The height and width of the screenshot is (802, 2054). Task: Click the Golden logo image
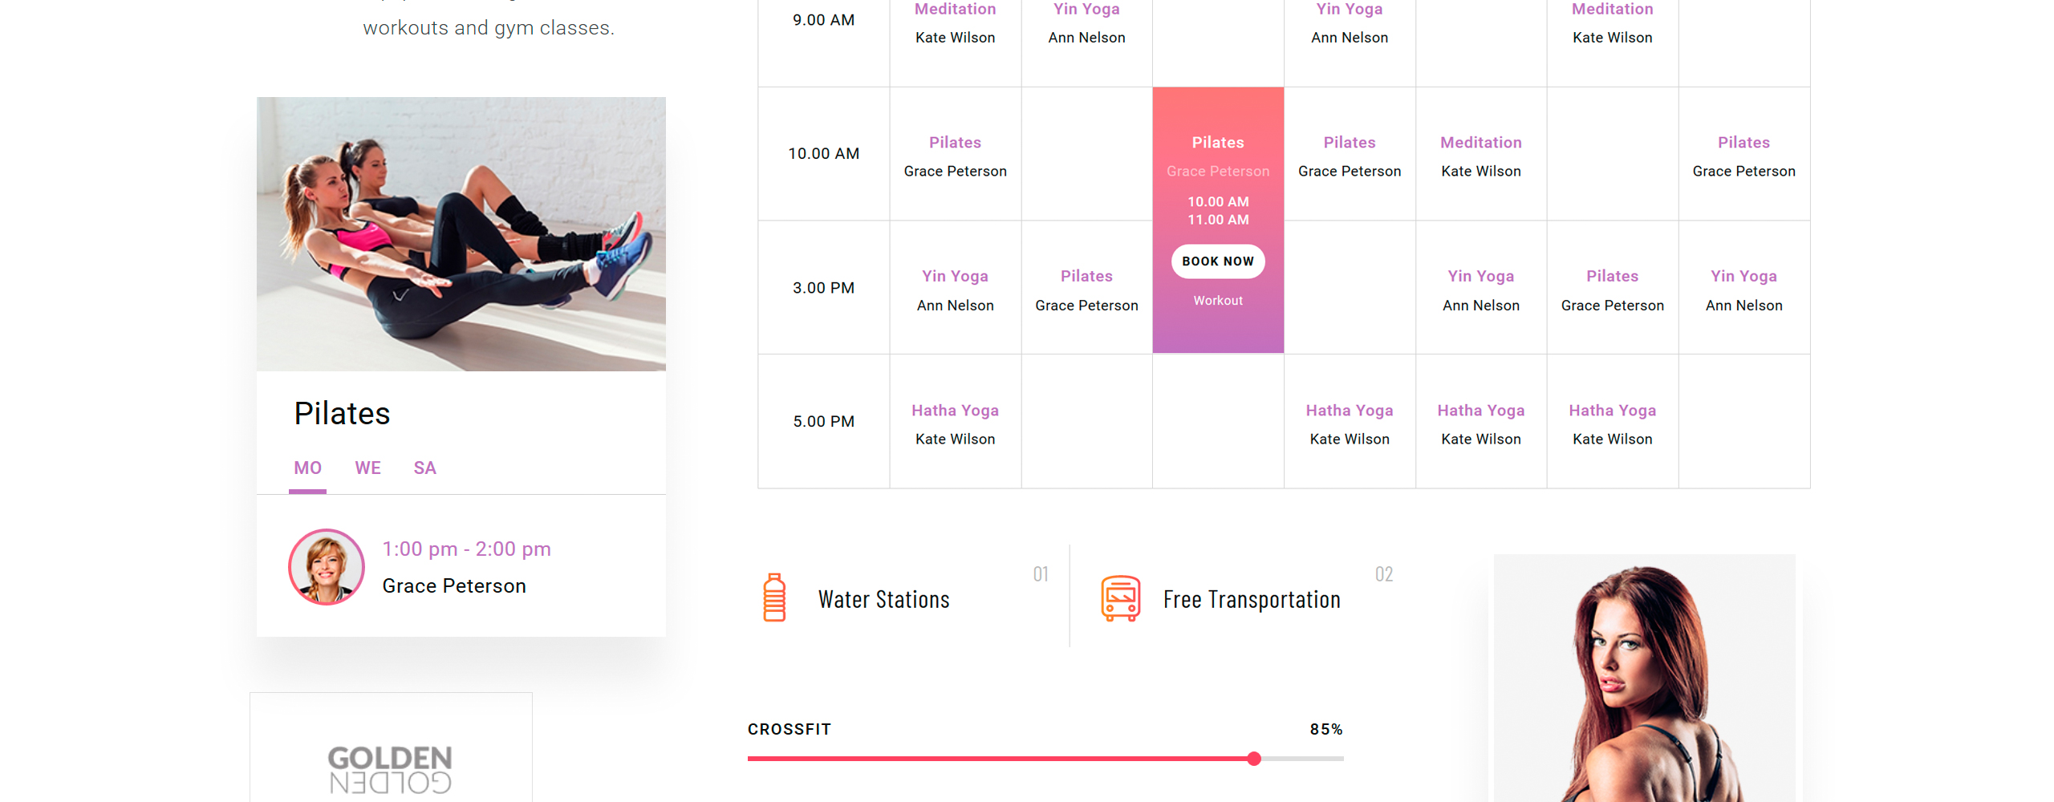pos(391,769)
